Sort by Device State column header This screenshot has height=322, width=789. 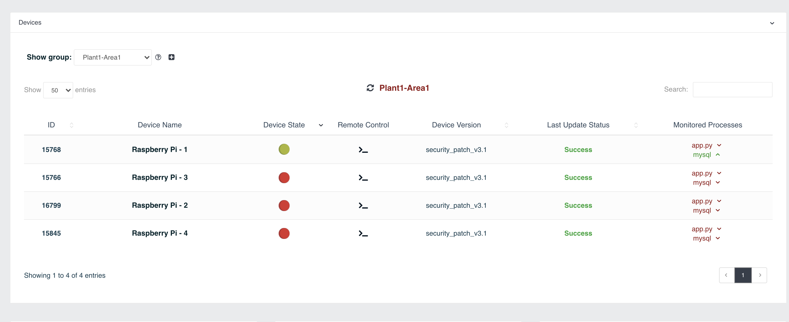click(284, 125)
